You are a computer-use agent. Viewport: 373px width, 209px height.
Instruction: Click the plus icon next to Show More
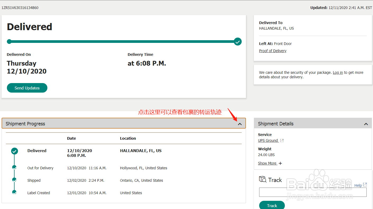coord(280,163)
